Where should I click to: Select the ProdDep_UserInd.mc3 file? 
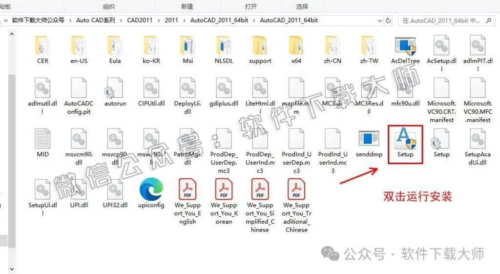[260, 151]
